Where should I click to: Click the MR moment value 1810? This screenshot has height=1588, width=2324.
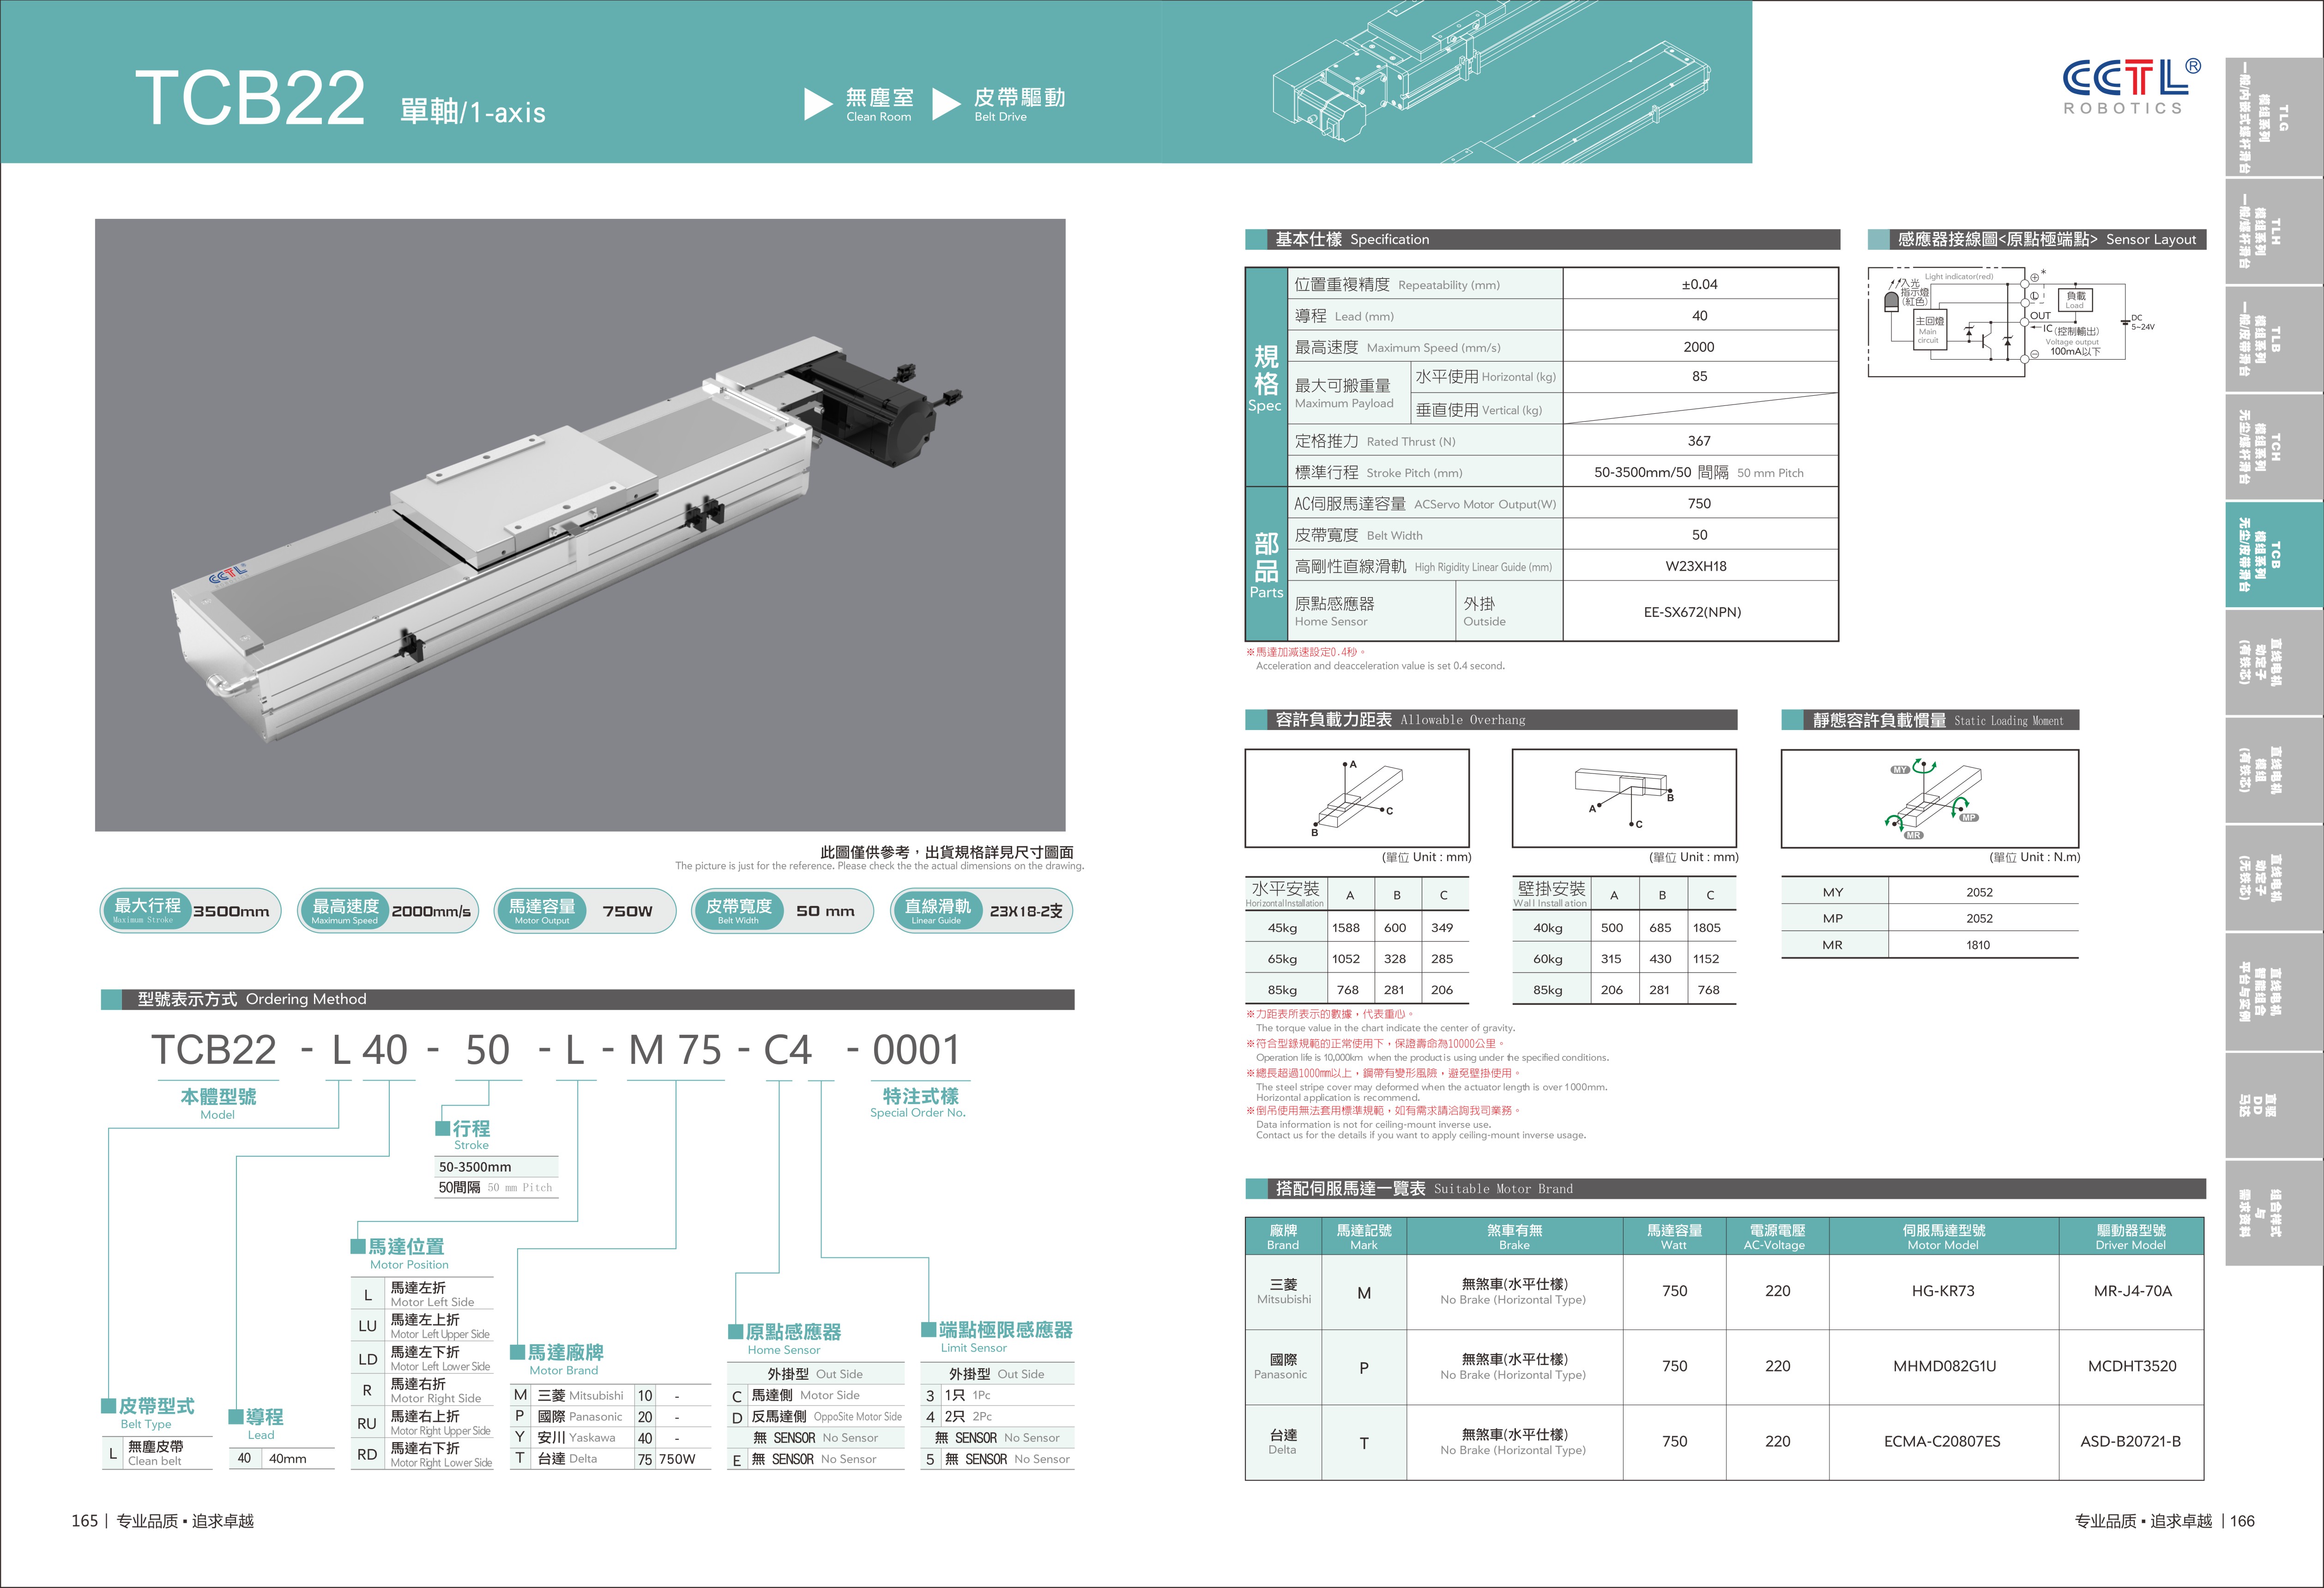1978,945
